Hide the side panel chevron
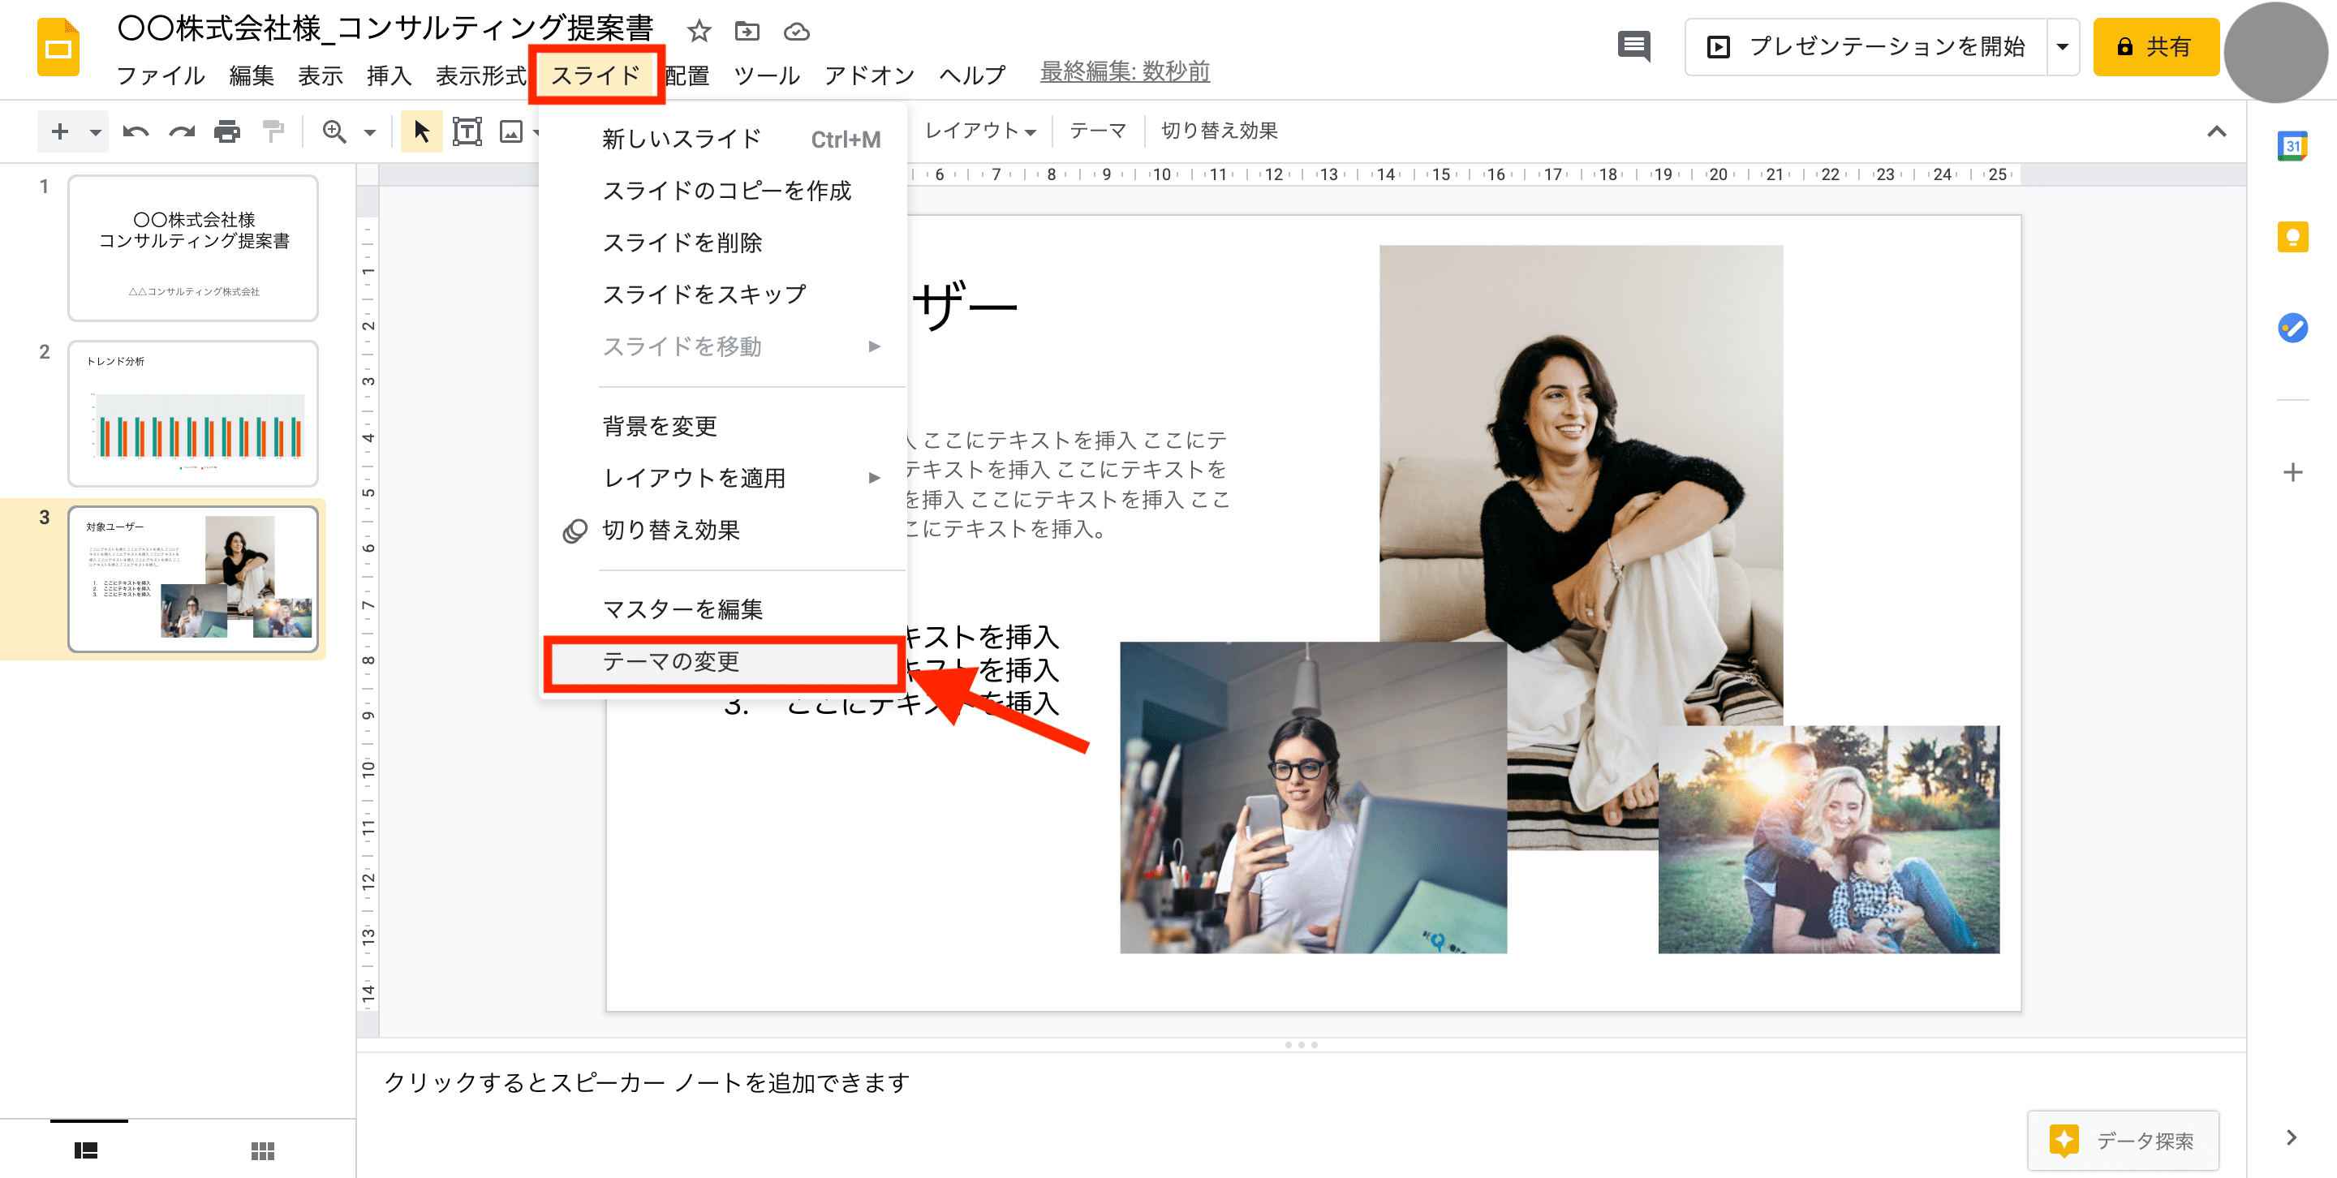Screen dimensions: 2337x1178 (x=2292, y=1137)
